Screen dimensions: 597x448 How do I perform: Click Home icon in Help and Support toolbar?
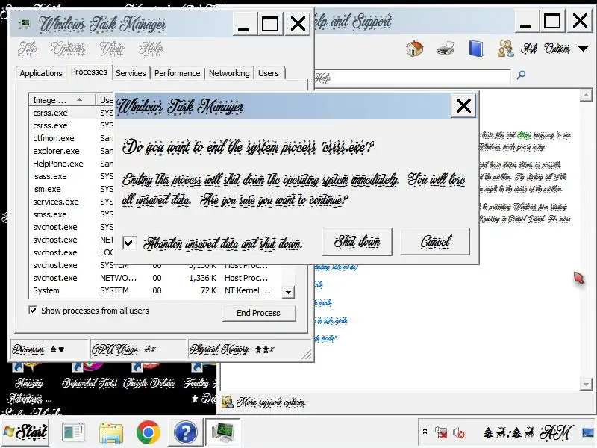pos(415,49)
